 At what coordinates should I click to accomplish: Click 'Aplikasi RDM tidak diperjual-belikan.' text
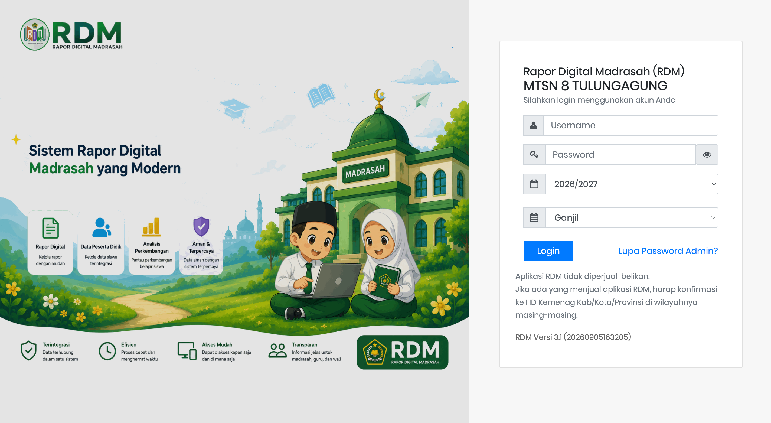(582, 276)
